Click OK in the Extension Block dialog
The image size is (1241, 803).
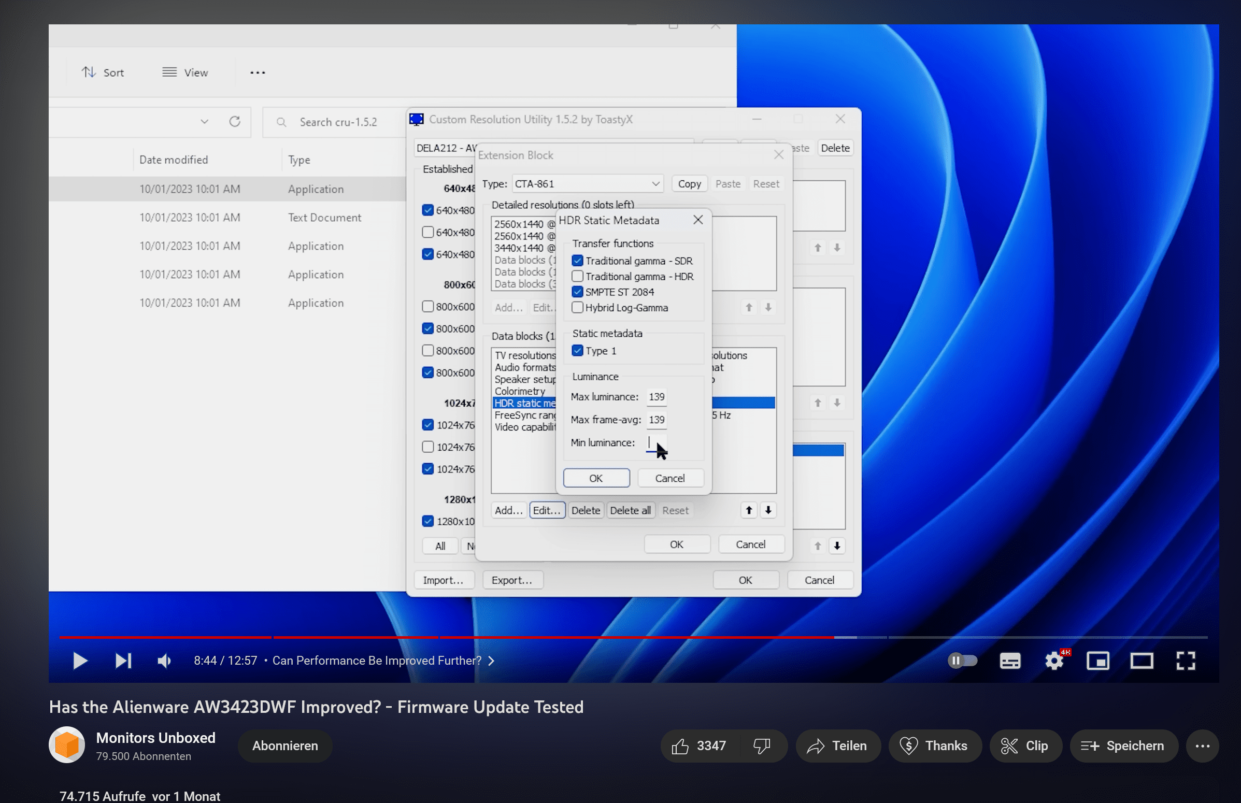676,544
